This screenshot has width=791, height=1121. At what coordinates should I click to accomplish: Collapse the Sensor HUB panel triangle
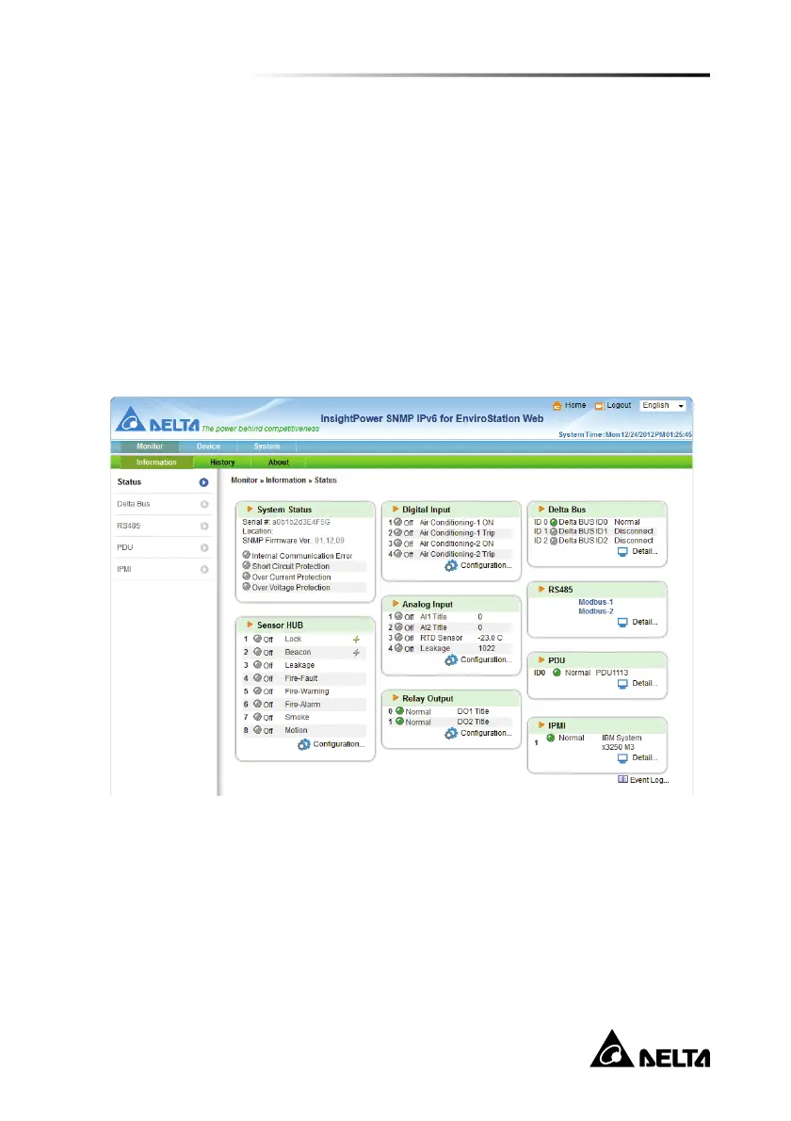coord(250,625)
